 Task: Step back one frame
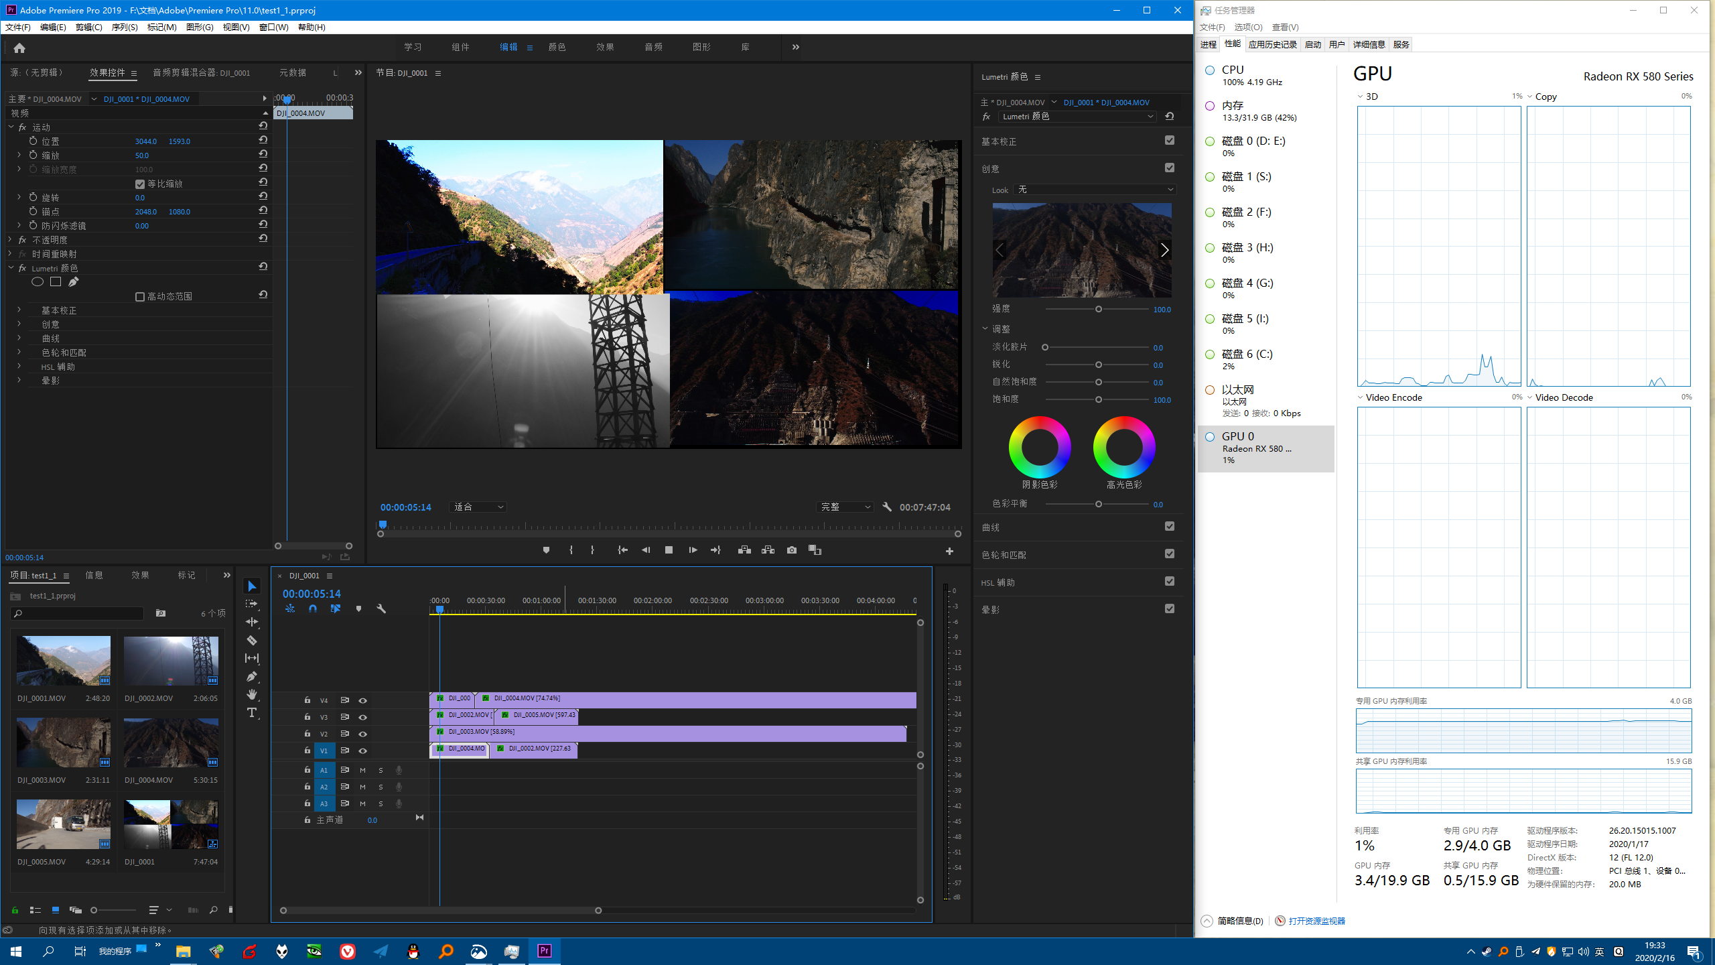coord(646,550)
